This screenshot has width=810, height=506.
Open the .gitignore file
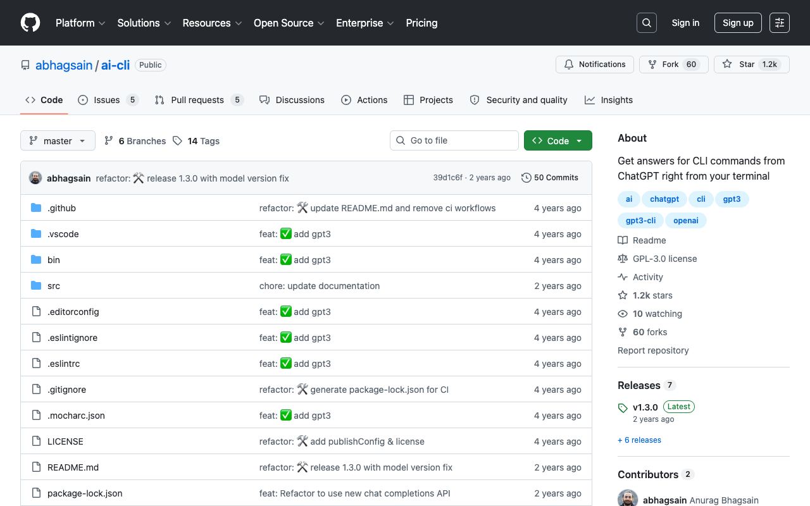tap(66, 390)
